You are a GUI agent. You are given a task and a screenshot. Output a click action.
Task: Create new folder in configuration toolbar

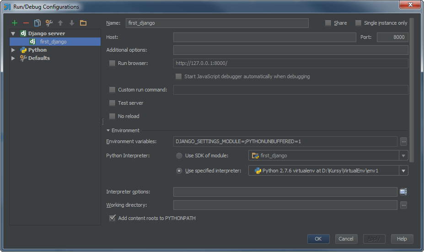point(83,23)
